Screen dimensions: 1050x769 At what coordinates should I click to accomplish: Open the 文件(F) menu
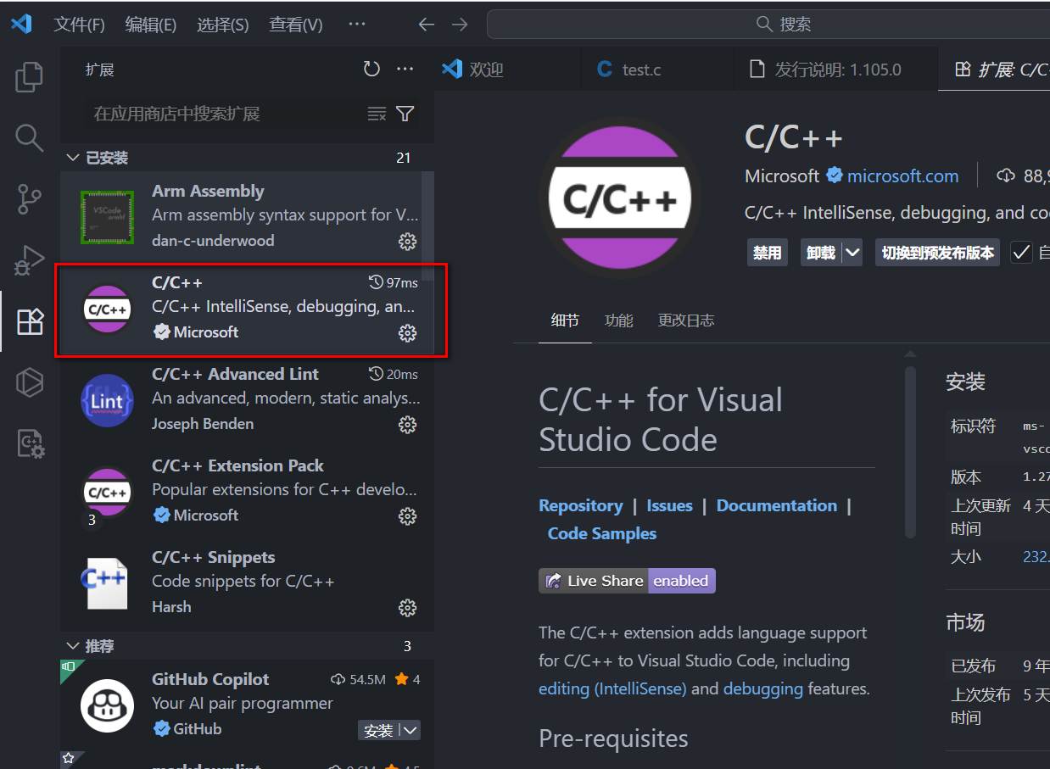click(x=80, y=25)
